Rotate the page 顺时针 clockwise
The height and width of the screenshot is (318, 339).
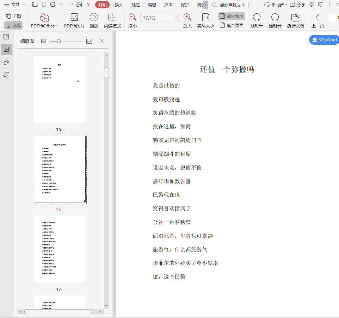[257, 18]
